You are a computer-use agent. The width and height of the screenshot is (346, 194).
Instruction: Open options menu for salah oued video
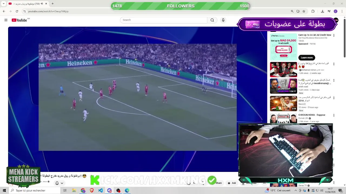pyautogui.click(x=334, y=81)
